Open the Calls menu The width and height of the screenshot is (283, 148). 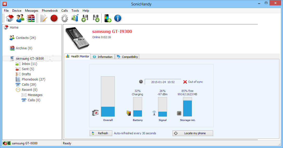tap(65, 11)
